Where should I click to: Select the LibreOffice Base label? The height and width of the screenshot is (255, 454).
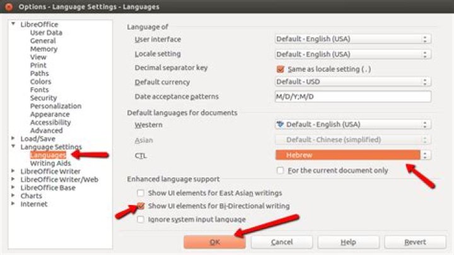[48, 187]
